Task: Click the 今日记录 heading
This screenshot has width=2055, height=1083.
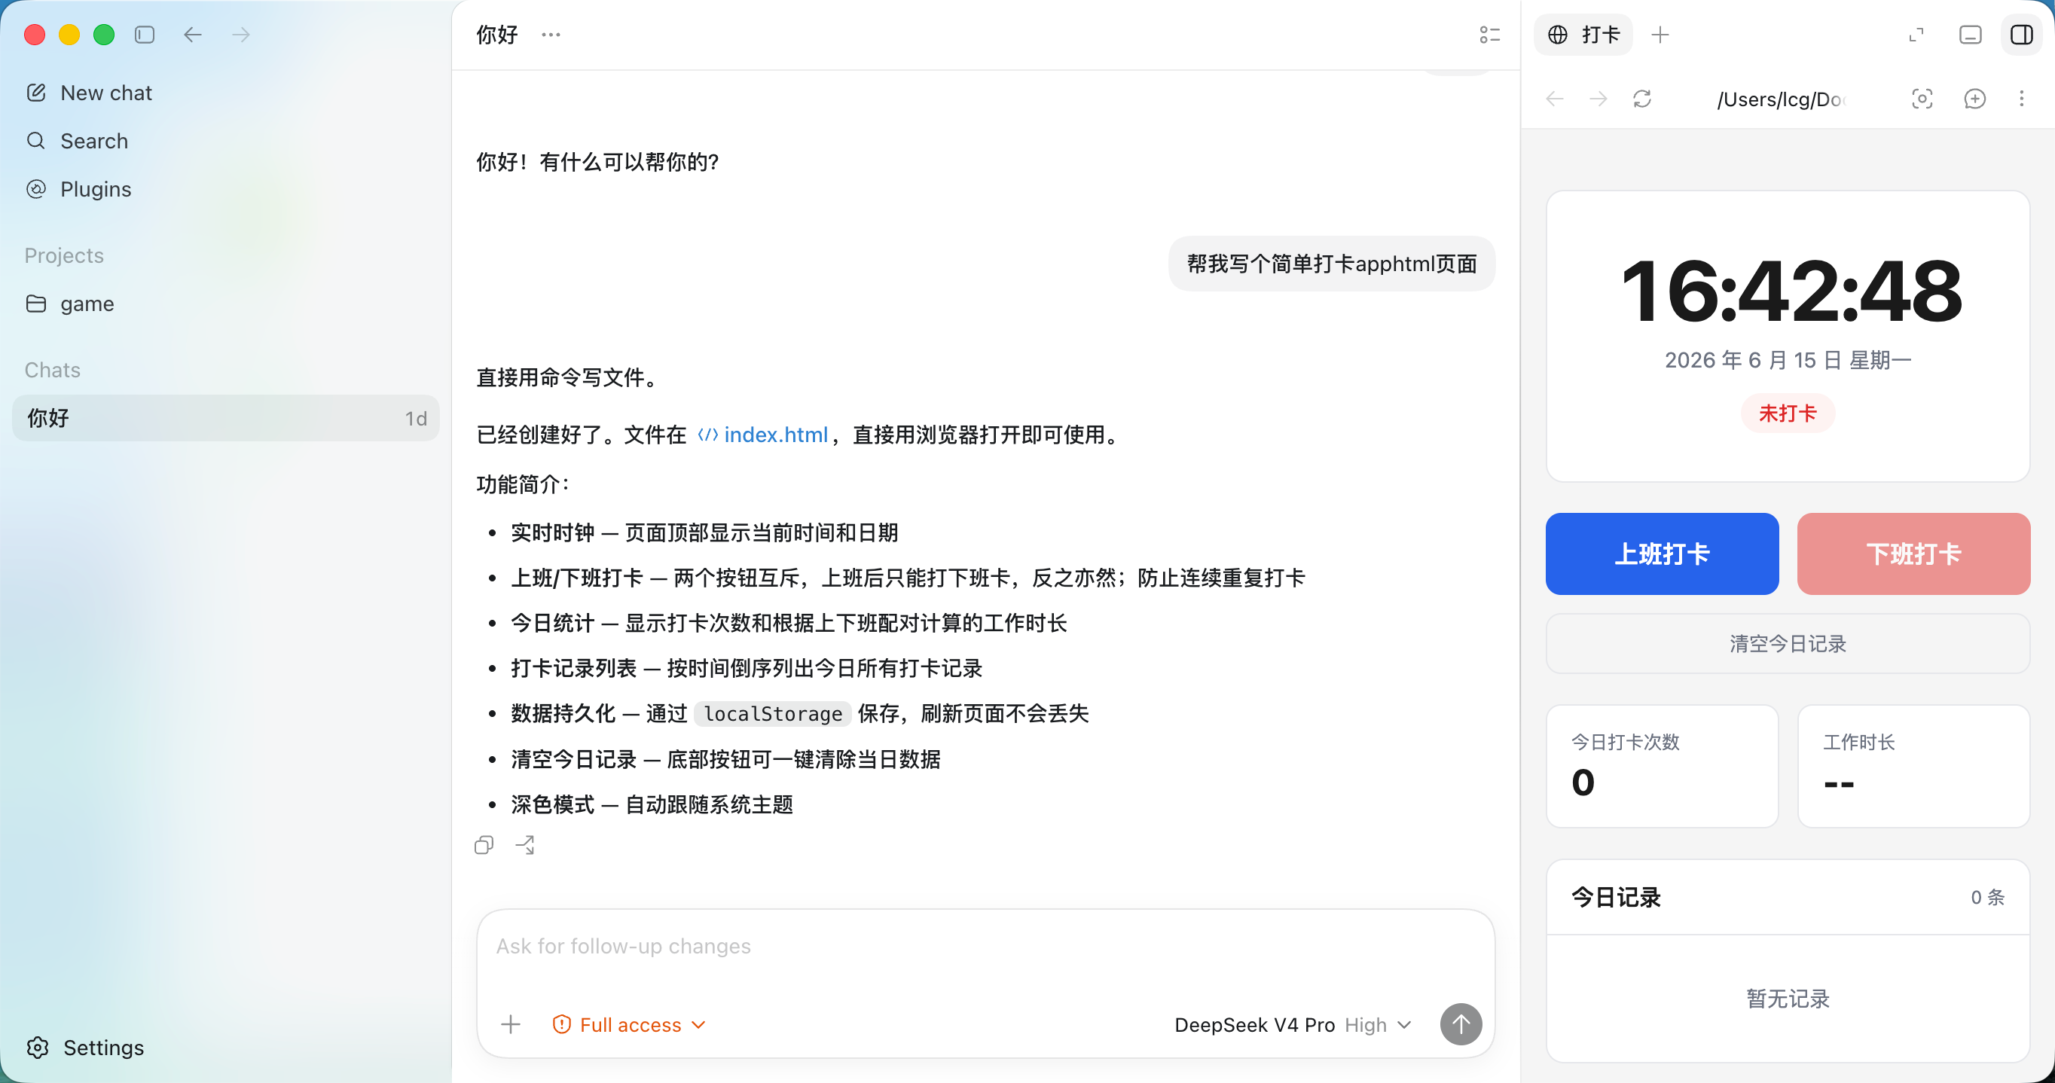Action: click(1615, 897)
